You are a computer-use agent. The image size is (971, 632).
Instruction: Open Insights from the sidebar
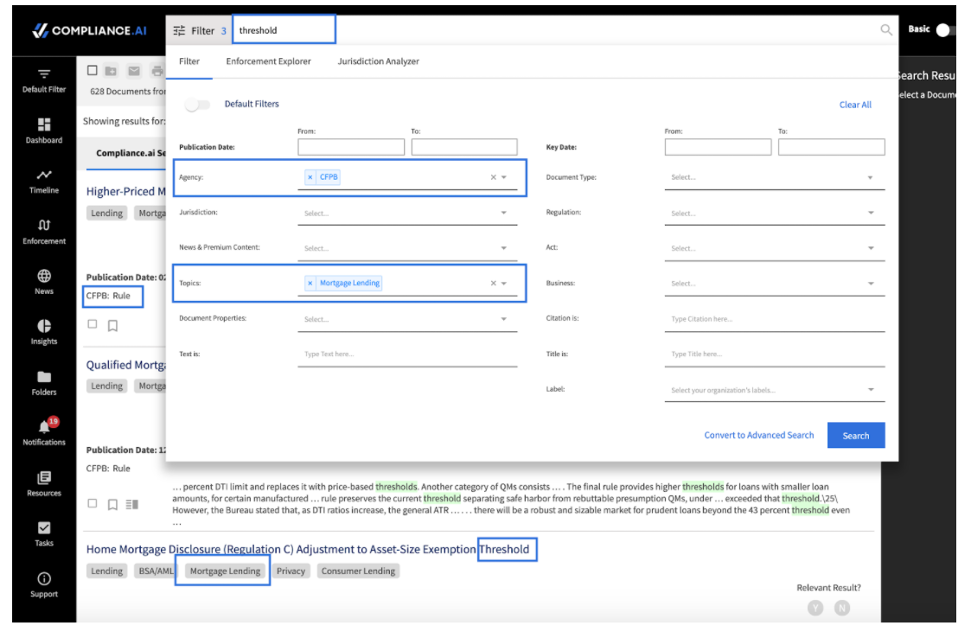click(x=44, y=332)
